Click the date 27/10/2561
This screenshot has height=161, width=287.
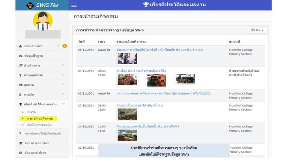click(86, 105)
